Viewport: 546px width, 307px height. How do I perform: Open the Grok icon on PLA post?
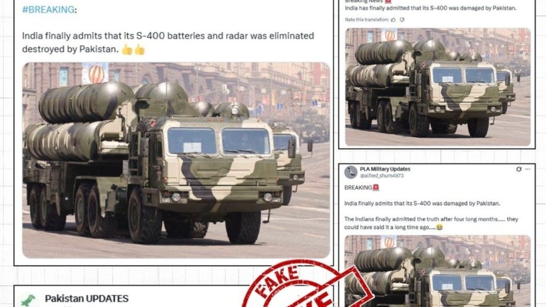[x=519, y=169]
